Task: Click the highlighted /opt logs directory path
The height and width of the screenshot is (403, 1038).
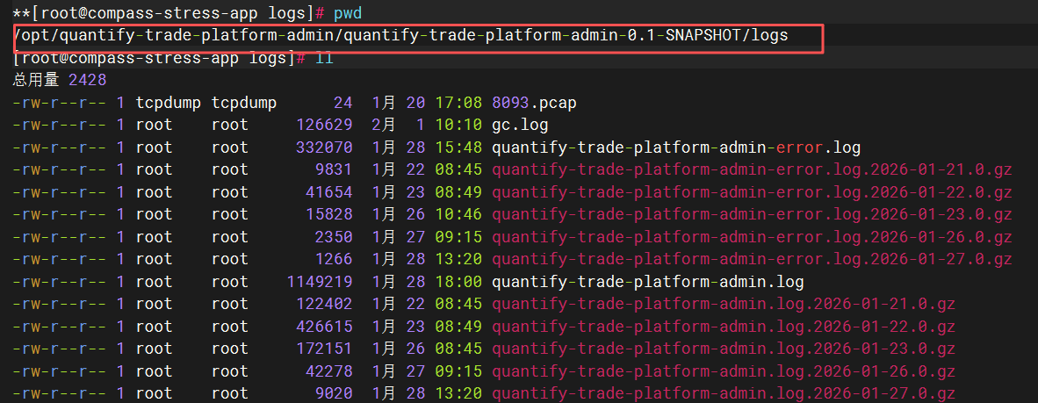Action: click(401, 35)
